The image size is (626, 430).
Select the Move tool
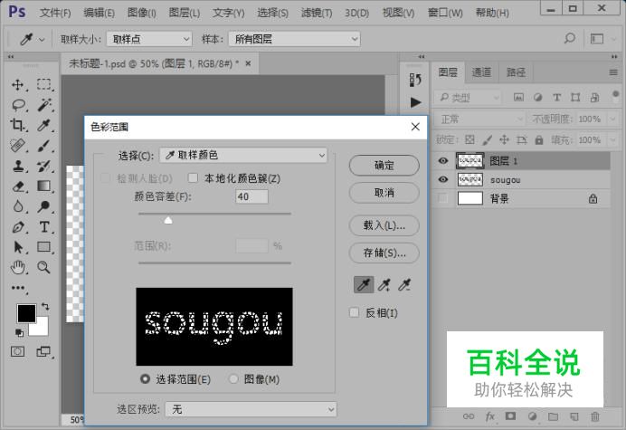(x=17, y=85)
